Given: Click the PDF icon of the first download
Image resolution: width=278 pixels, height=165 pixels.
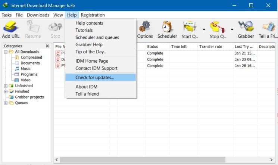Looking at the screenshot, I should 58,53.
